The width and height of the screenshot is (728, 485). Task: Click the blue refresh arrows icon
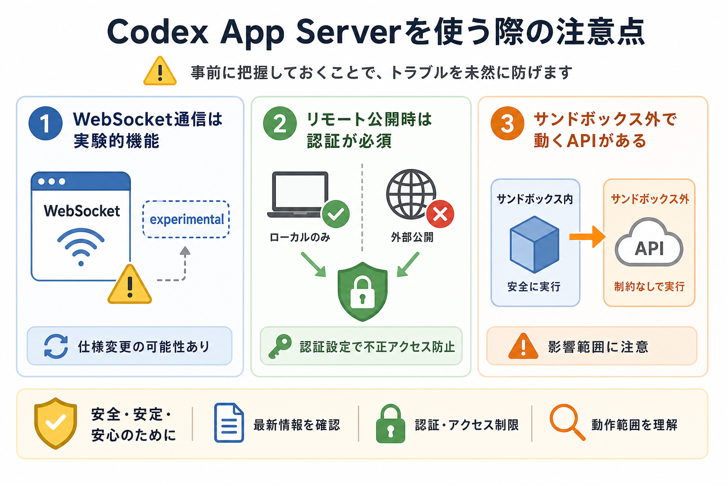coord(56,346)
